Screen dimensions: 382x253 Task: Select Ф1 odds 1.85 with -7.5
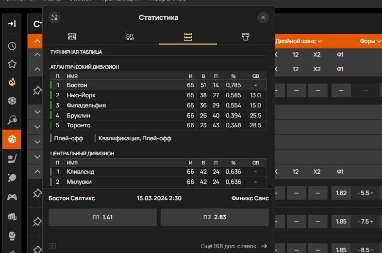click(341, 222)
